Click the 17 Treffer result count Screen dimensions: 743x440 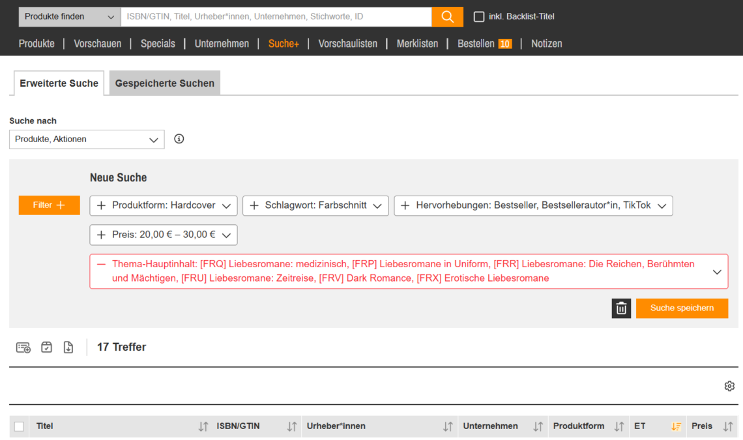coord(121,347)
